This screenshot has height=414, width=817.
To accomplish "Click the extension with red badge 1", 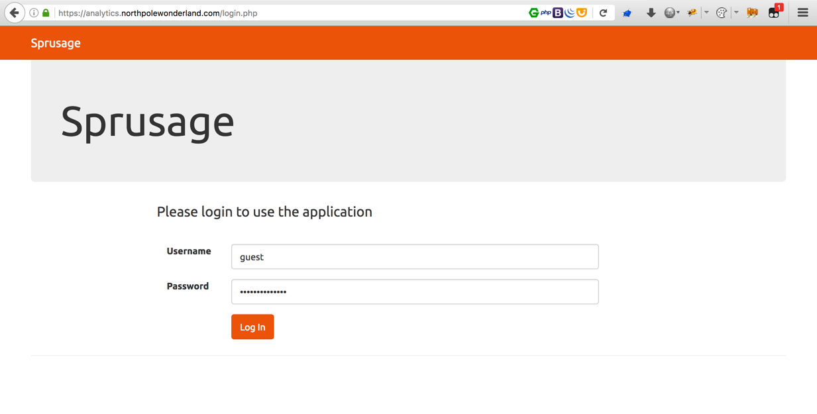I will [774, 12].
